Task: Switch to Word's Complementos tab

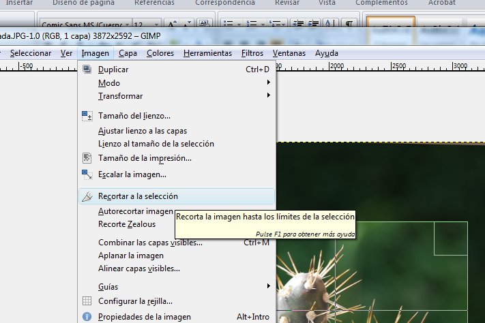Action: pyautogui.click(x=381, y=3)
